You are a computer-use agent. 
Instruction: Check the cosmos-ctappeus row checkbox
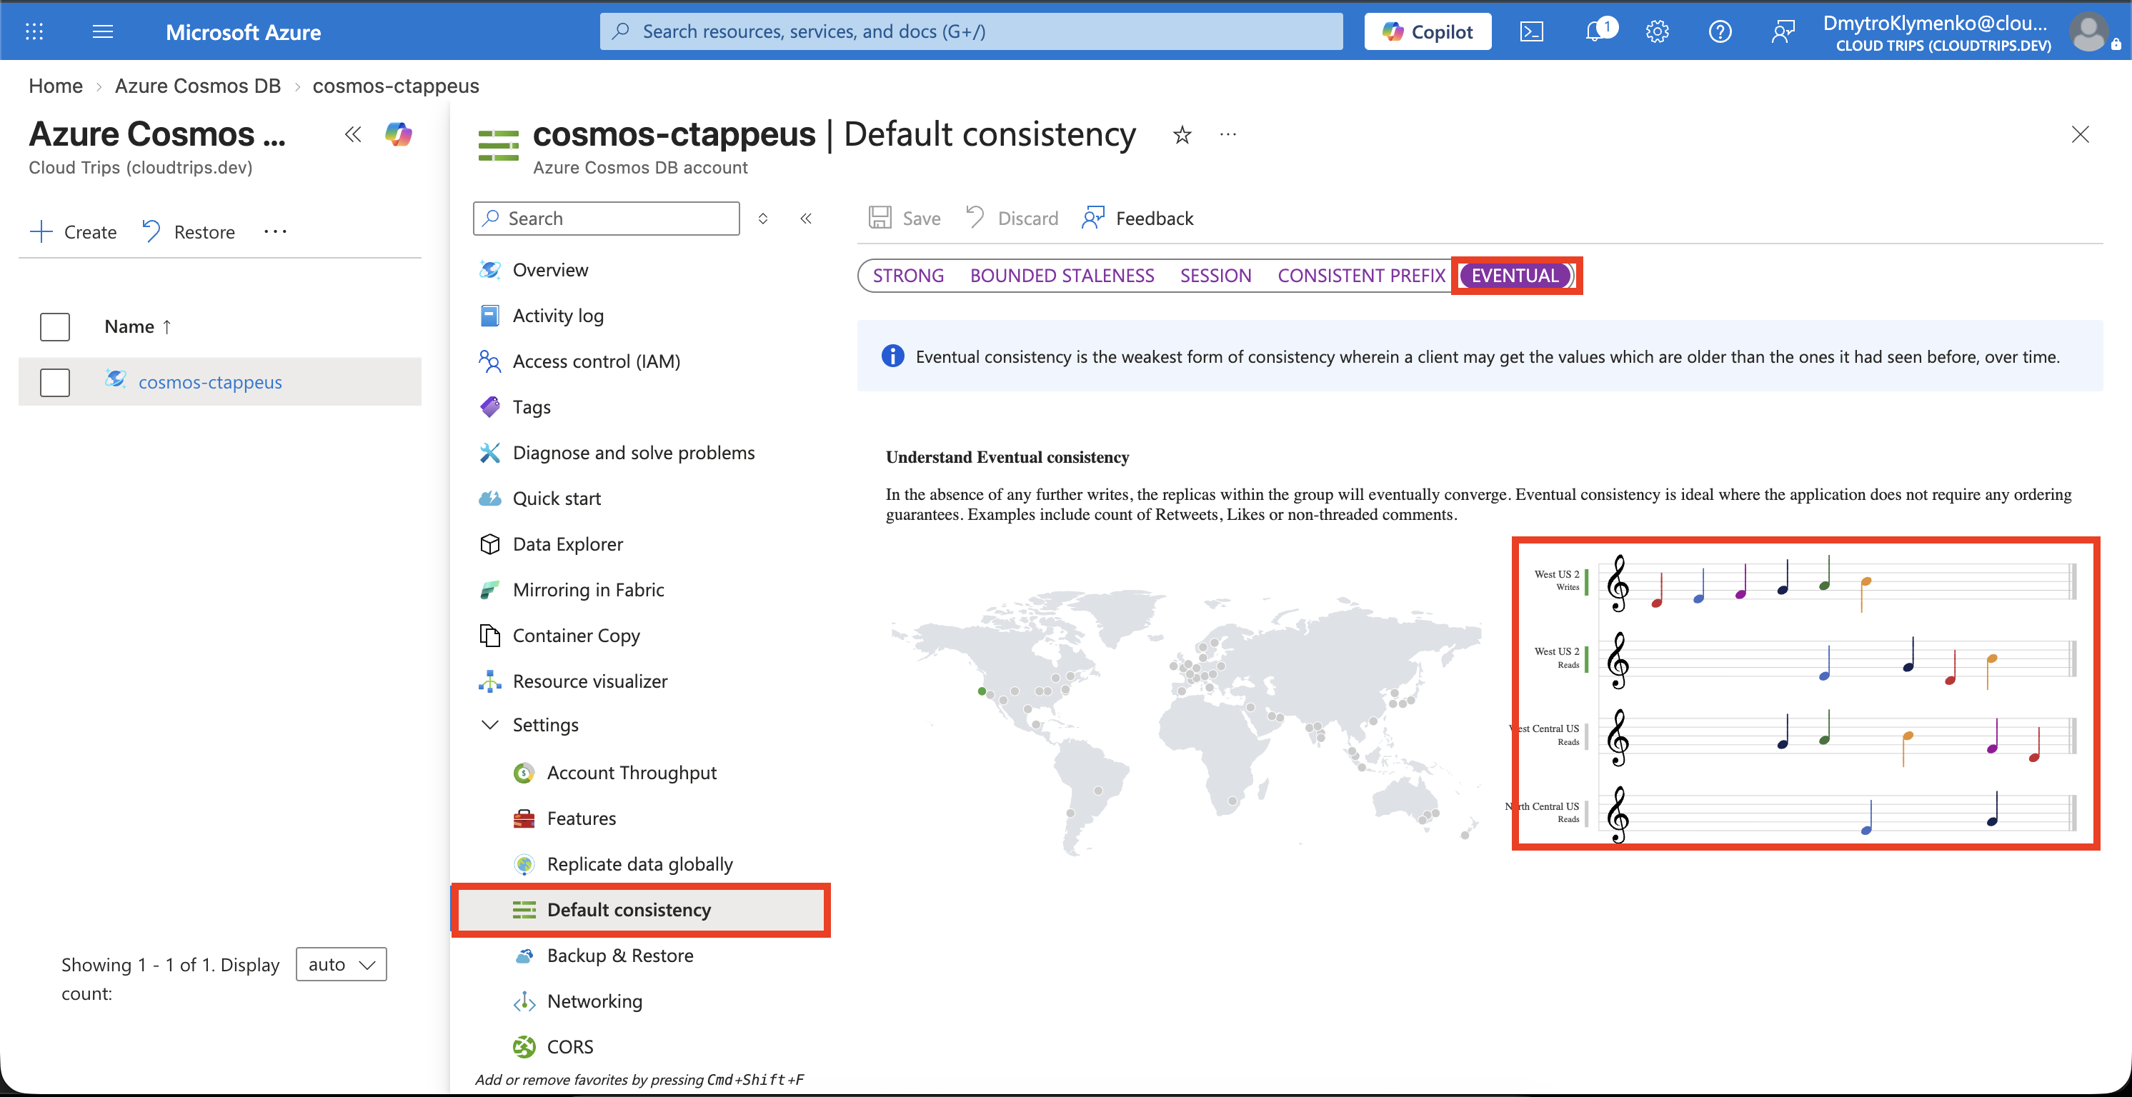pyautogui.click(x=54, y=381)
